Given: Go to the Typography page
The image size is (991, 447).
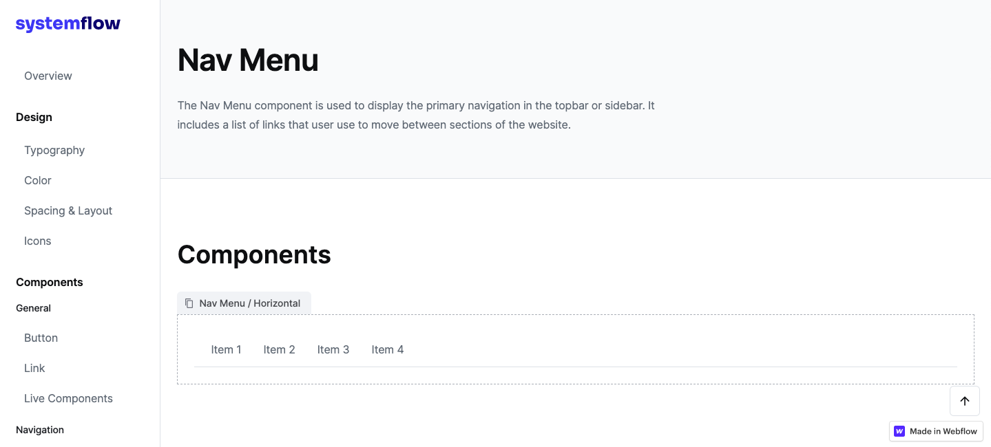Looking at the screenshot, I should [x=54, y=150].
